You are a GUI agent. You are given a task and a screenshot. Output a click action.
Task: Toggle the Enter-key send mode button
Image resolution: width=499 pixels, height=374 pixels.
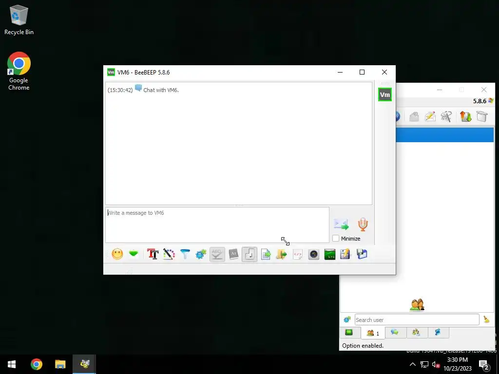click(x=249, y=254)
